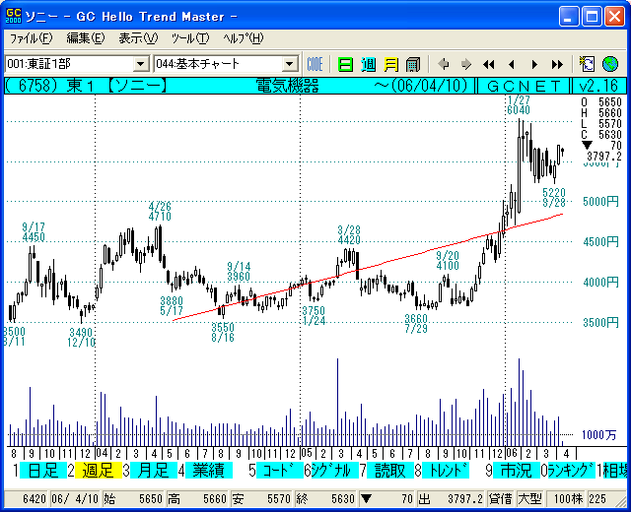Click the refresh data icon in toolbar

point(587,64)
